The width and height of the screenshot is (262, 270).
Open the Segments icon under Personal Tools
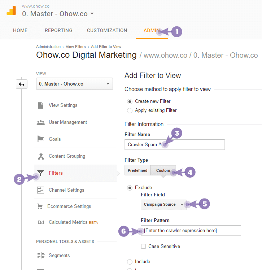point(41,255)
